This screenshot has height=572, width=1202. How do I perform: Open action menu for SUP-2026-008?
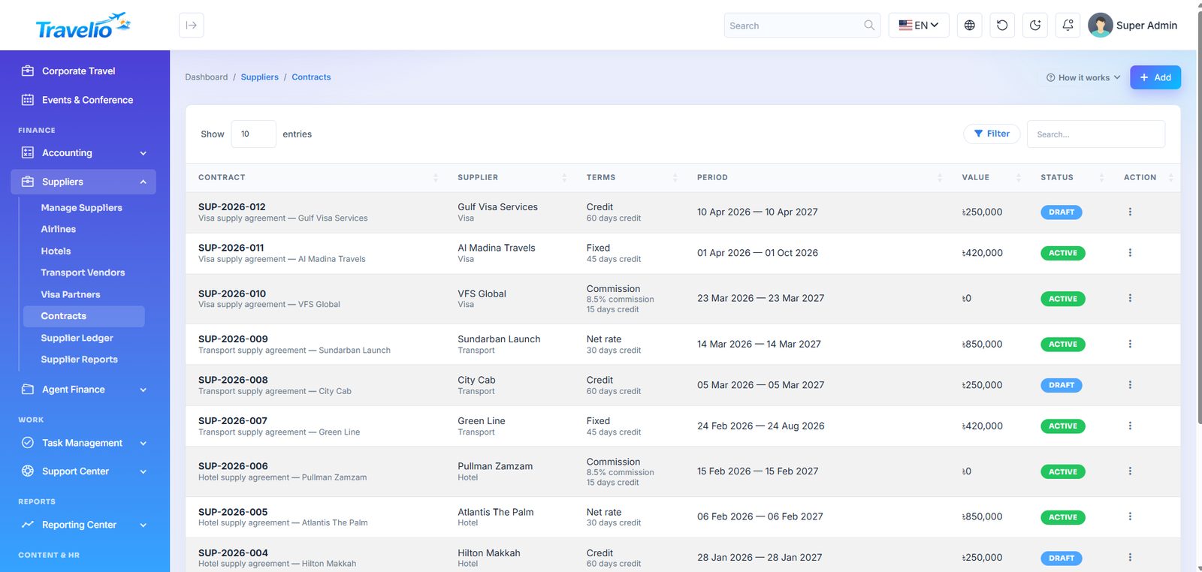(1130, 385)
